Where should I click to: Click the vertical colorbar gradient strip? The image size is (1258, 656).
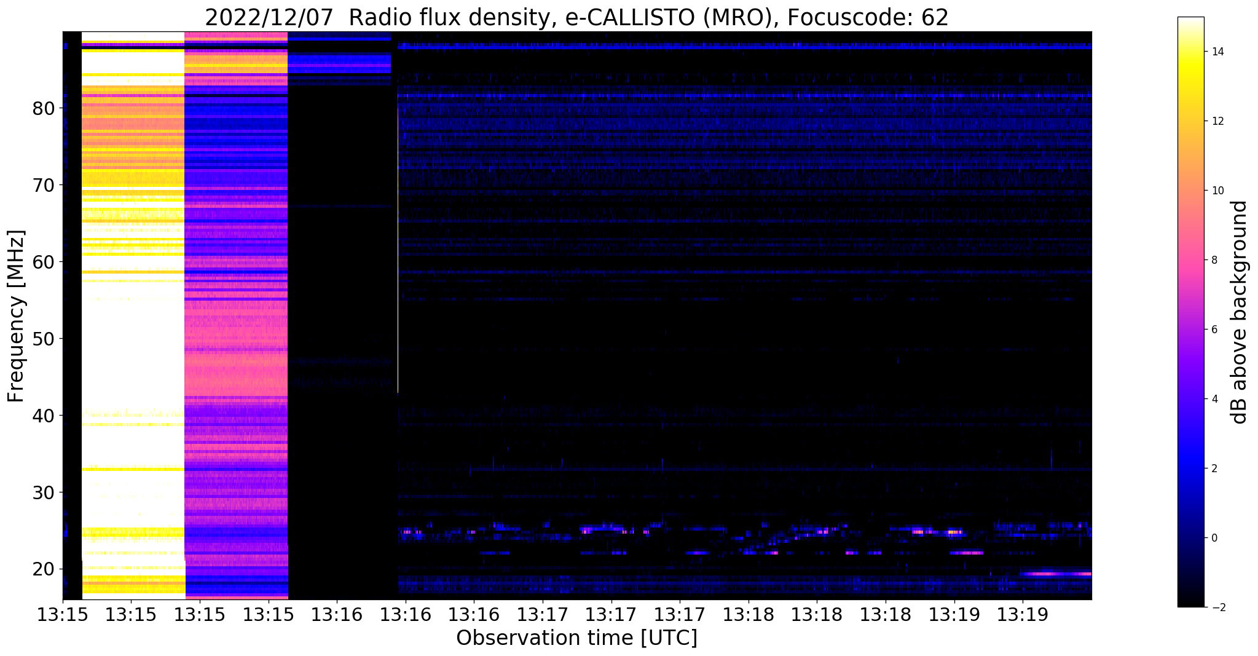(x=1190, y=312)
